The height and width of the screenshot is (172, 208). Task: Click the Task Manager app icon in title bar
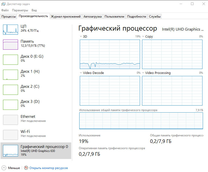pos(3,4)
